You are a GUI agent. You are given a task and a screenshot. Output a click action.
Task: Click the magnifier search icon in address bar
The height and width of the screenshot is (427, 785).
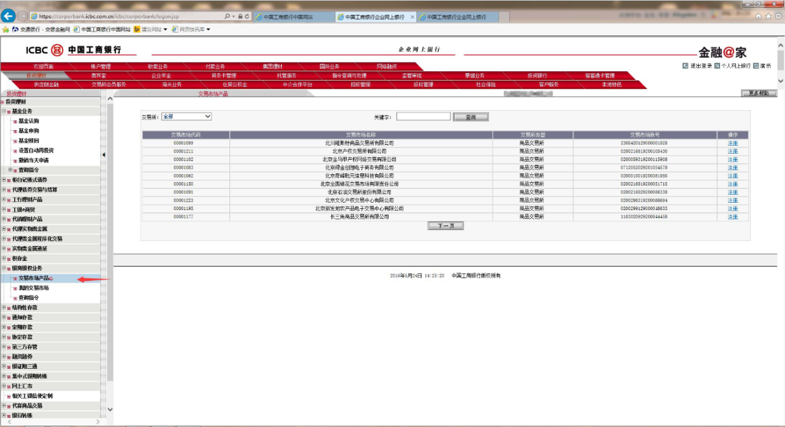point(227,17)
